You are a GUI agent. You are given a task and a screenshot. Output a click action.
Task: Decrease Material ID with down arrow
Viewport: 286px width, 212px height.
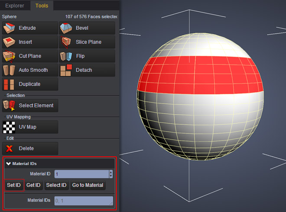pos(110,176)
